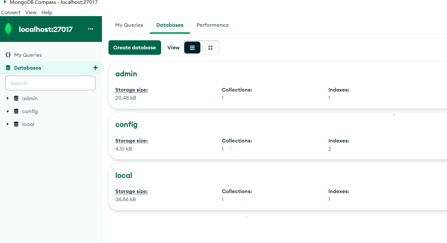The image size is (447, 243).
Task: Click MongoDB Compass title bar app icon
Action: pos(5,2)
